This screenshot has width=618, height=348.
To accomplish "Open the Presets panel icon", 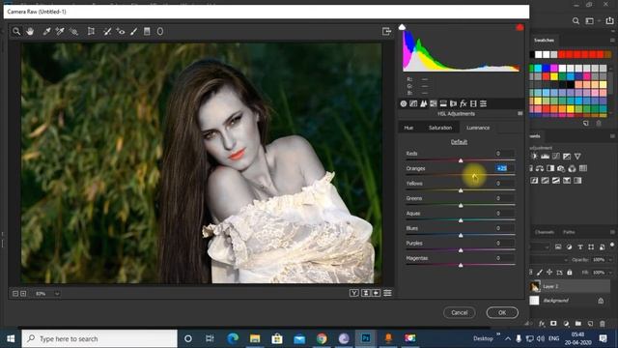I will 483,103.
